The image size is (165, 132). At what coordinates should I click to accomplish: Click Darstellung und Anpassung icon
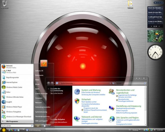click(x=112, y=108)
